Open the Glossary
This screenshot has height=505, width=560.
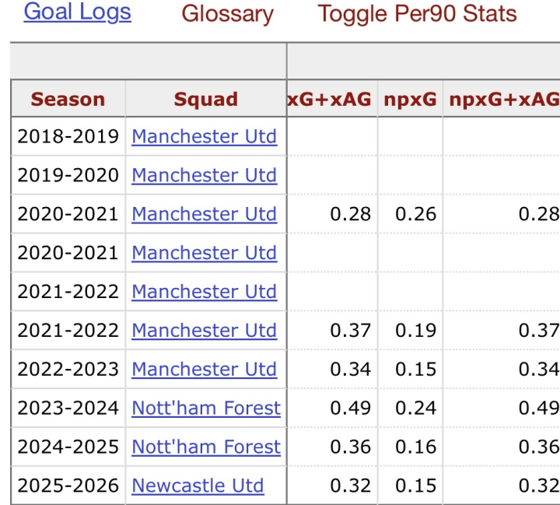pos(227,14)
